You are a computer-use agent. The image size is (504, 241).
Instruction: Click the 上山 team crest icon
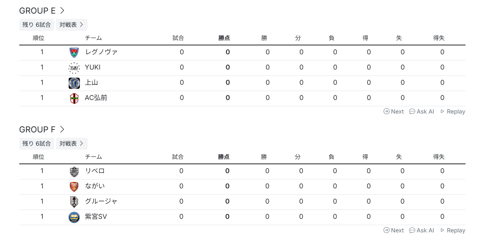click(74, 83)
